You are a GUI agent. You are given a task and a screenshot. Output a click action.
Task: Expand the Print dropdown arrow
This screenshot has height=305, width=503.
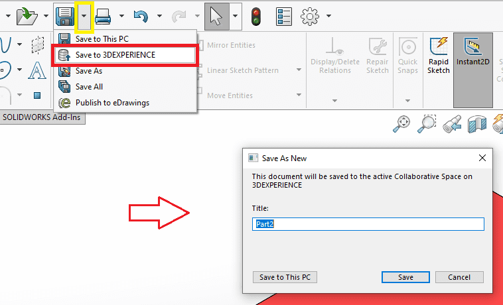[x=121, y=16]
